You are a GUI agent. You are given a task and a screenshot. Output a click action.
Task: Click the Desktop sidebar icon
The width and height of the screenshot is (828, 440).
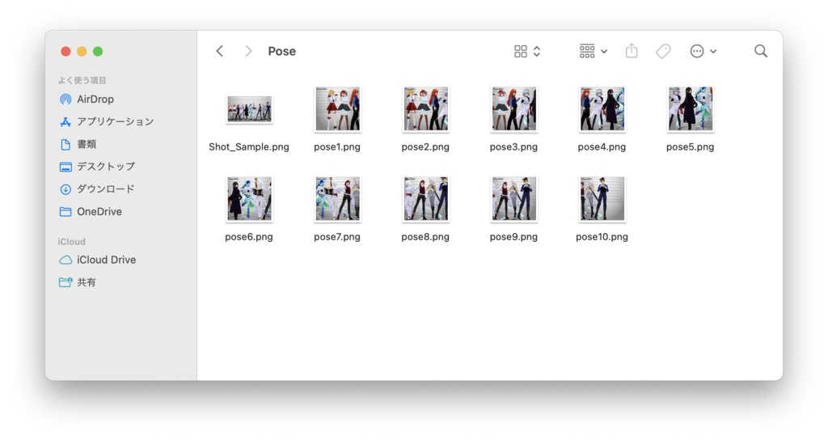coord(65,167)
